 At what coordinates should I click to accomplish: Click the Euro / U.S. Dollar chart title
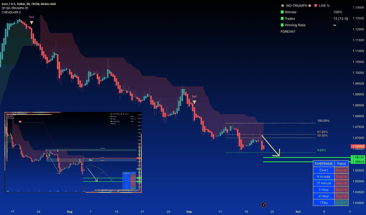point(29,4)
